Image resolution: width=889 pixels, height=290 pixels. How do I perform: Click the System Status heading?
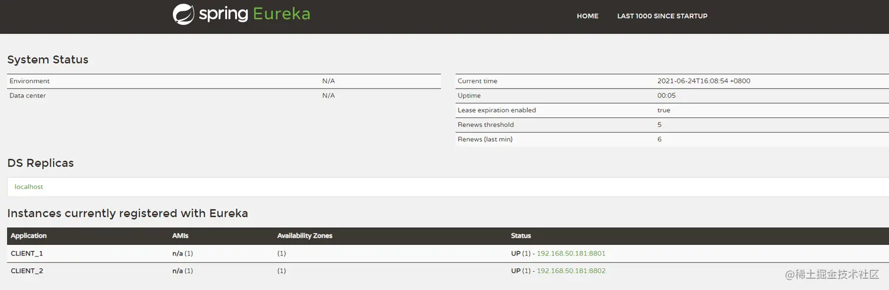tap(48, 60)
